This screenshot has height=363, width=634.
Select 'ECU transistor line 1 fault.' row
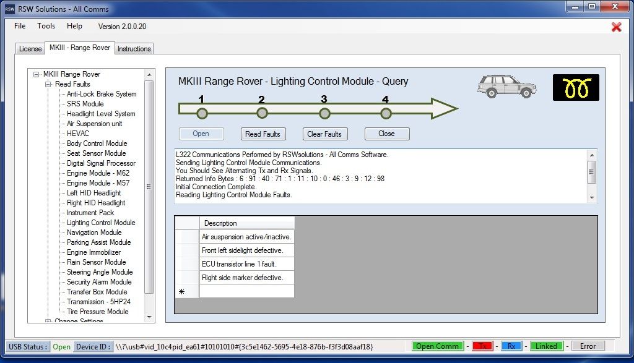coord(247,264)
